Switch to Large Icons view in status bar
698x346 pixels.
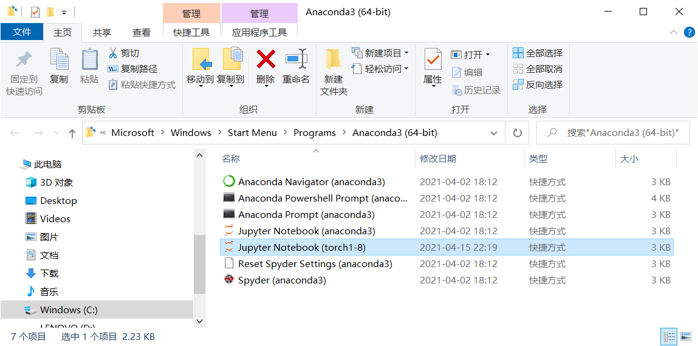(686, 337)
